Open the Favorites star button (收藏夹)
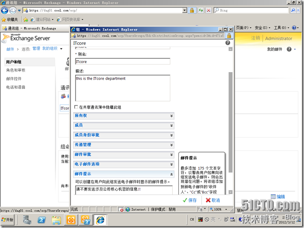This screenshot has width=304, height=228. coord(10,19)
